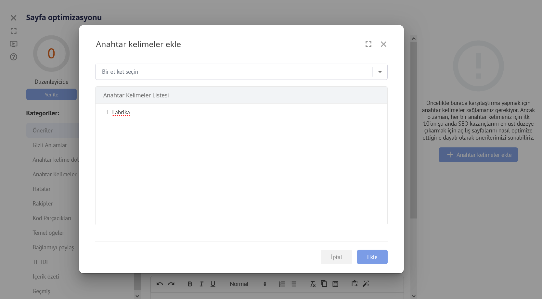Expand the modal to fullscreen
542x299 pixels.
(x=368, y=44)
